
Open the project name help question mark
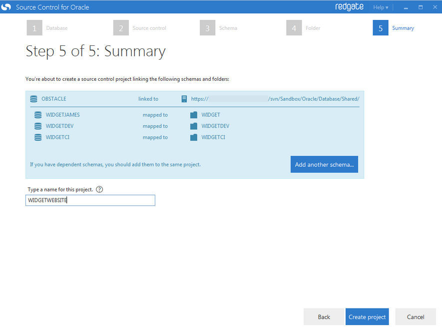point(99,189)
